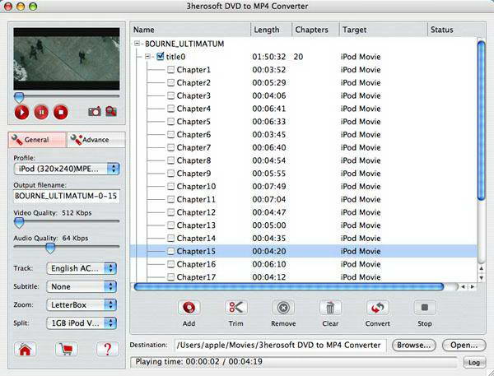Click the Clear trash icon
494x376 pixels.
pos(330,308)
